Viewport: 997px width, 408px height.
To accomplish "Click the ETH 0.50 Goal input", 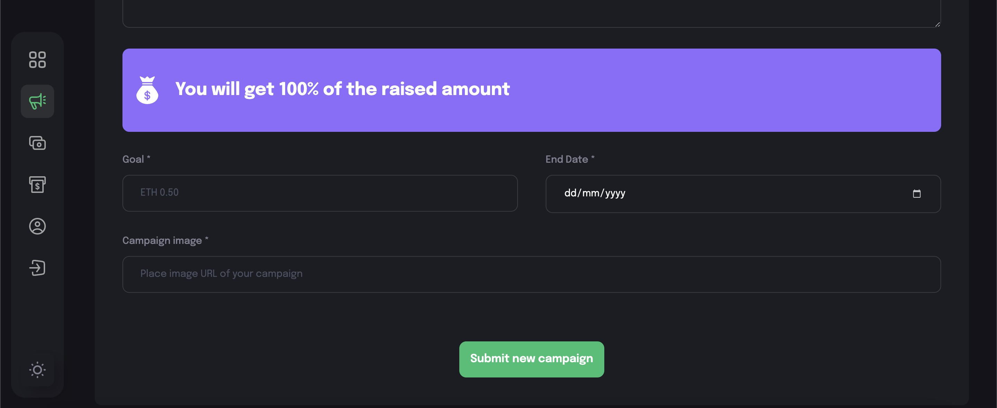I will coord(319,193).
